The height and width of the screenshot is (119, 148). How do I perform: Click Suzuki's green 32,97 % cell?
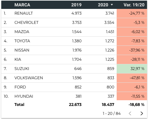(x=132, y=69)
